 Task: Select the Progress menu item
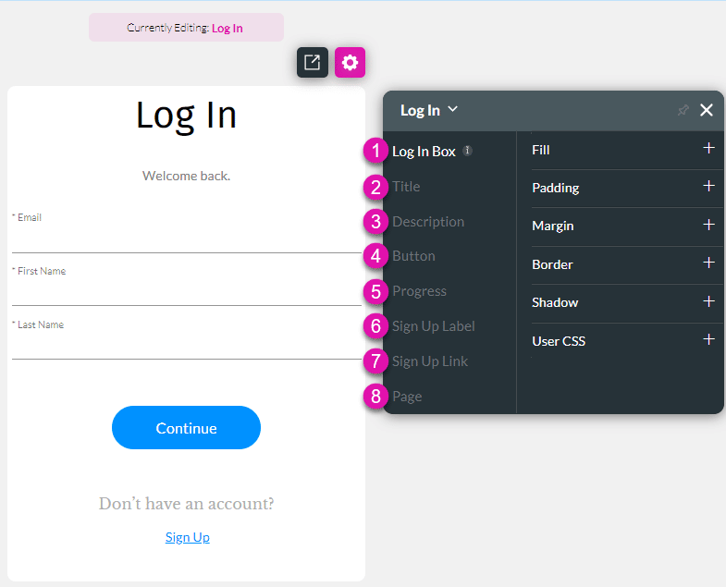419,291
